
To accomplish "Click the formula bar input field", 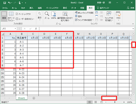I will click(86, 29).
